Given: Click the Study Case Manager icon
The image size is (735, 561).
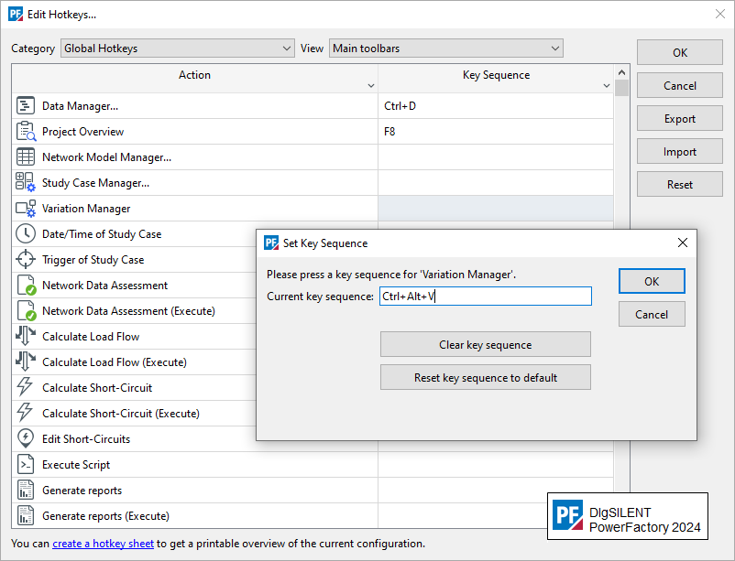Looking at the screenshot, I should (26, 182).
